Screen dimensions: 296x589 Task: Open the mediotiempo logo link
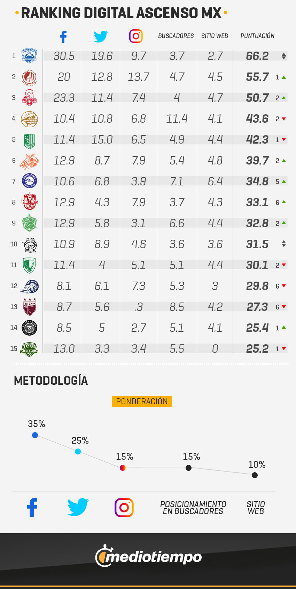149,556
